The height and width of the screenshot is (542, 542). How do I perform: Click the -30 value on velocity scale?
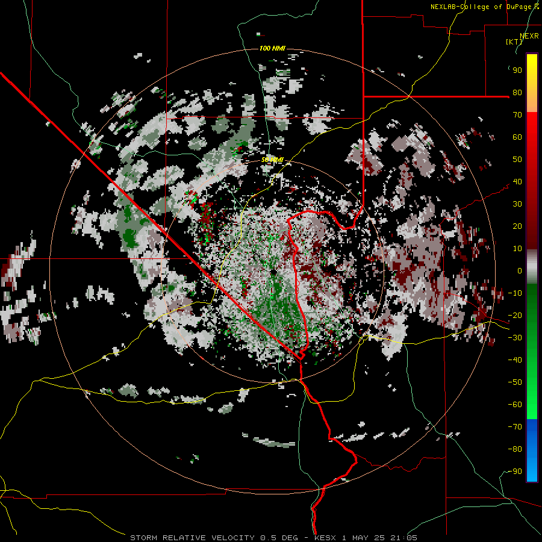(x=515, y=338)
